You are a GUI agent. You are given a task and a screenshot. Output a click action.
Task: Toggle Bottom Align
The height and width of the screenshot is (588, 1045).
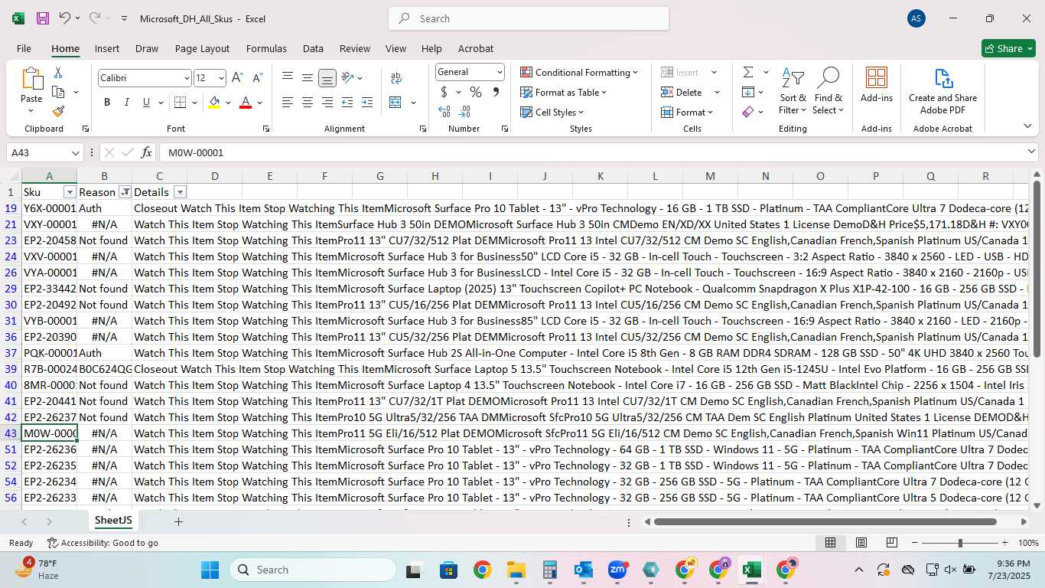[x=327, y=78]
